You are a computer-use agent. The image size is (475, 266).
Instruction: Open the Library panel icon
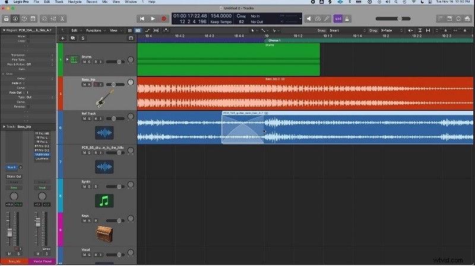pyautogui.click(x=6, y=19)
